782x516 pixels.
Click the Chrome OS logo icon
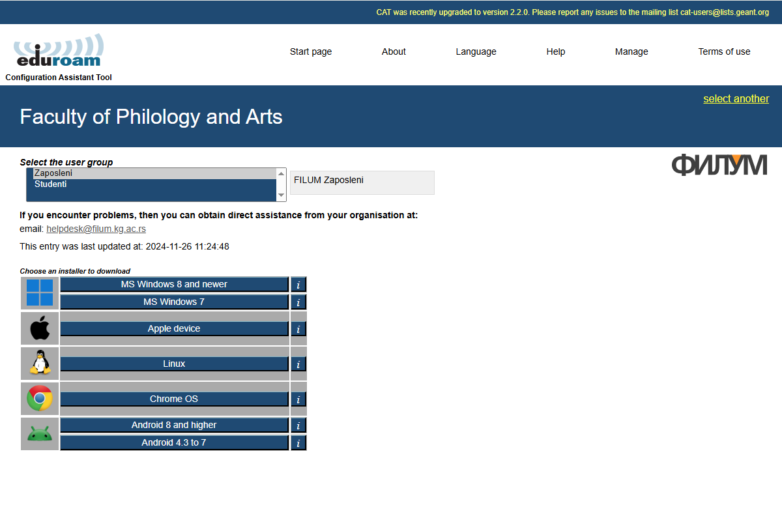[x=40, y=399]
